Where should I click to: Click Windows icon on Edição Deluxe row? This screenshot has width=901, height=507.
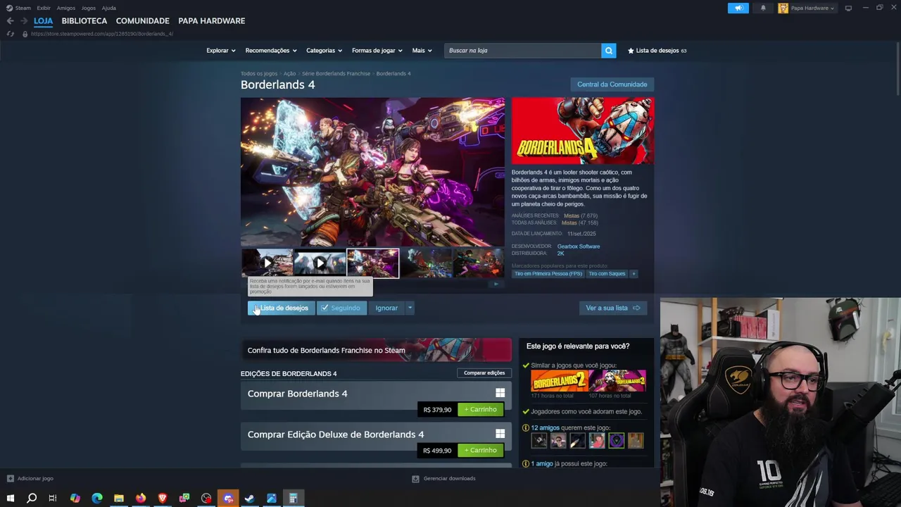(500, 434)
